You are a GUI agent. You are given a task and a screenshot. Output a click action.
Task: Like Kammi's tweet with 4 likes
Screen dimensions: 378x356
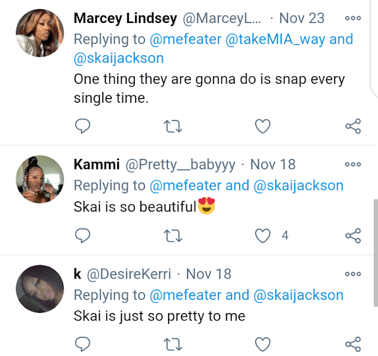pyautogui.click(x=262, y=236)
